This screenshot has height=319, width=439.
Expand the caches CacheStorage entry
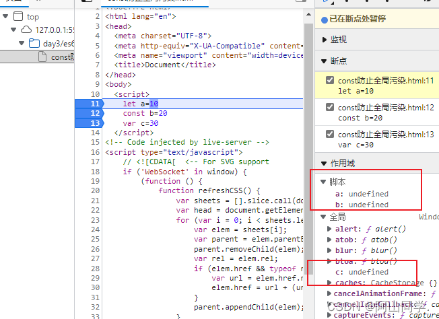pyautogui.click(x=329, y=283)
